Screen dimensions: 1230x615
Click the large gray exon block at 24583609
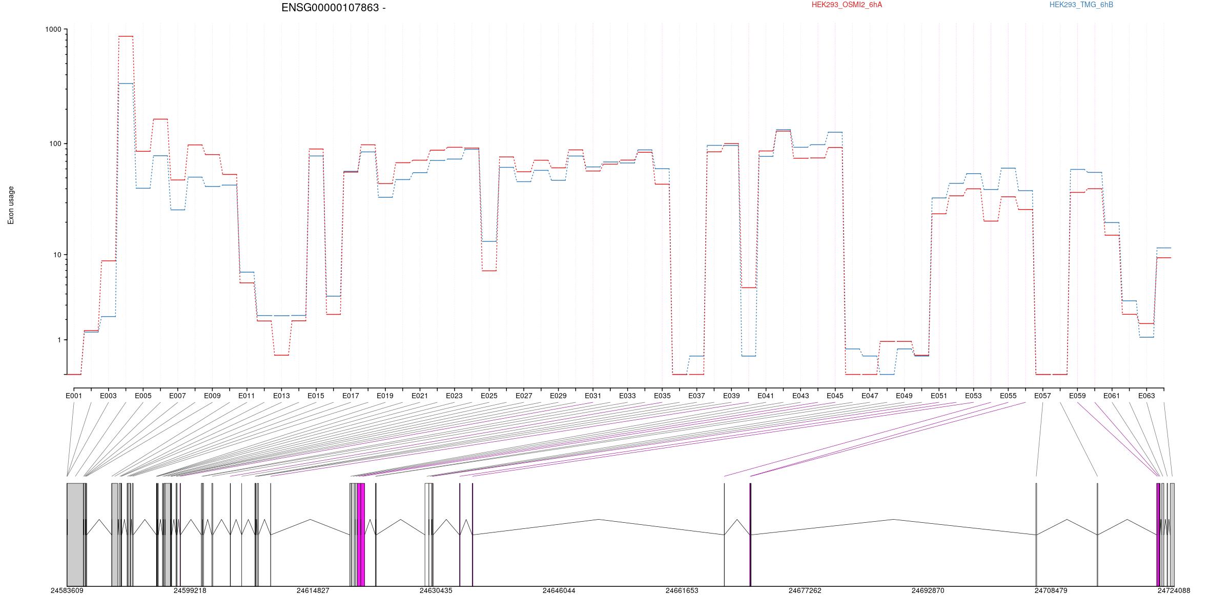pos(75,535)
